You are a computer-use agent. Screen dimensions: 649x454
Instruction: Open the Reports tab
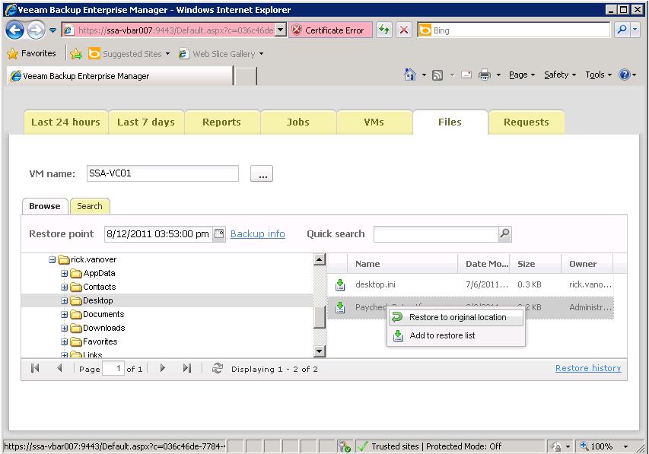click(x=222, y=122)
